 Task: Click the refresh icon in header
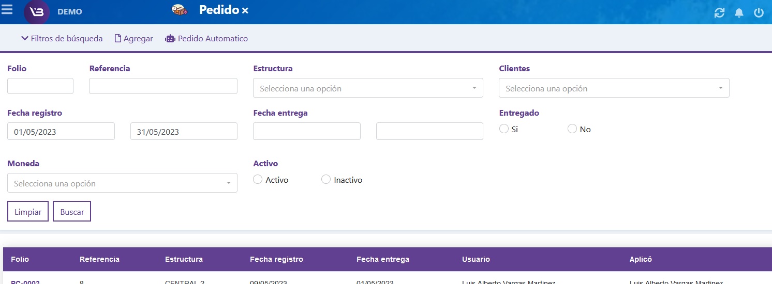click(719, 13)
